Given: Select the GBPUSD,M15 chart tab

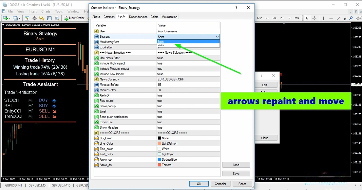Looking at the screenshot, I should point(61,185).
